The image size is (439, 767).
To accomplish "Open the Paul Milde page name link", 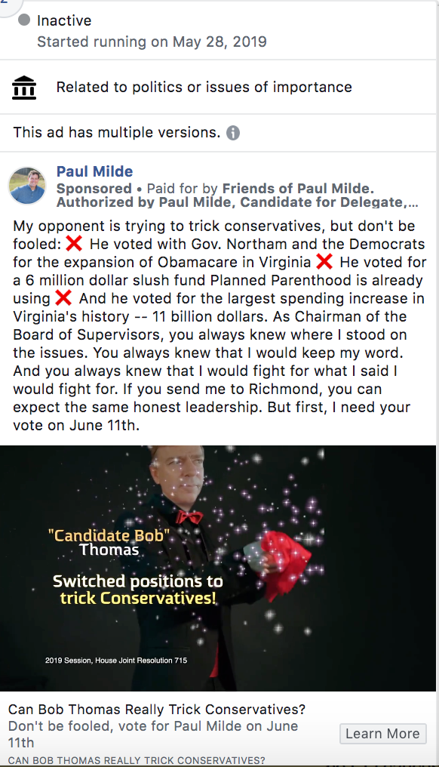I will (95, 171).
